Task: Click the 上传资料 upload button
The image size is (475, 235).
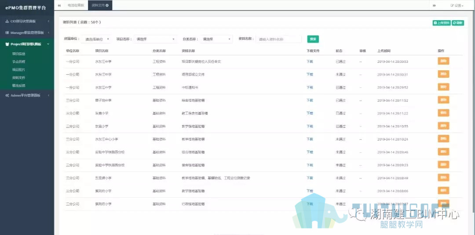Action: [442, 23]
